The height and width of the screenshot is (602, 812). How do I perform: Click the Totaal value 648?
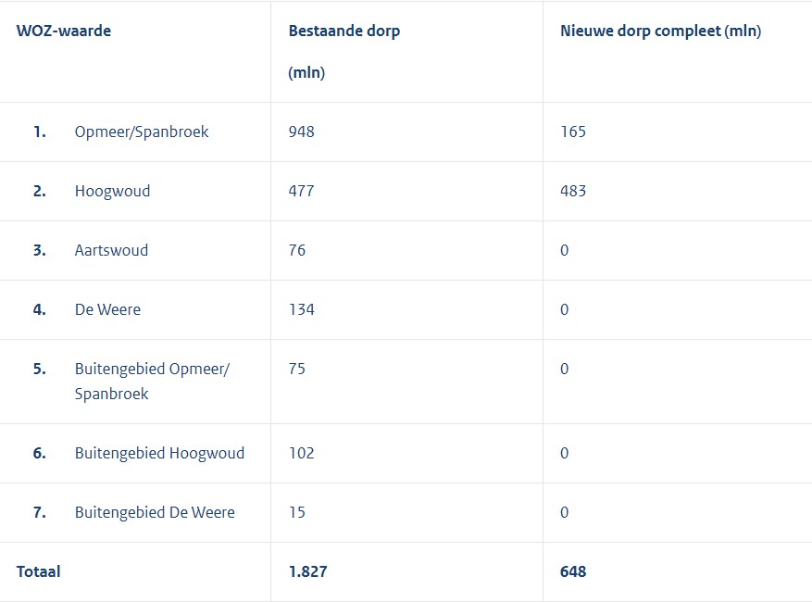(573, 572)
